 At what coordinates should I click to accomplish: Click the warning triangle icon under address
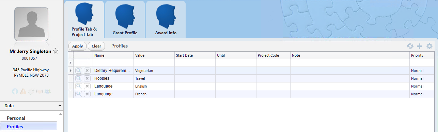(x=23, y=91)
